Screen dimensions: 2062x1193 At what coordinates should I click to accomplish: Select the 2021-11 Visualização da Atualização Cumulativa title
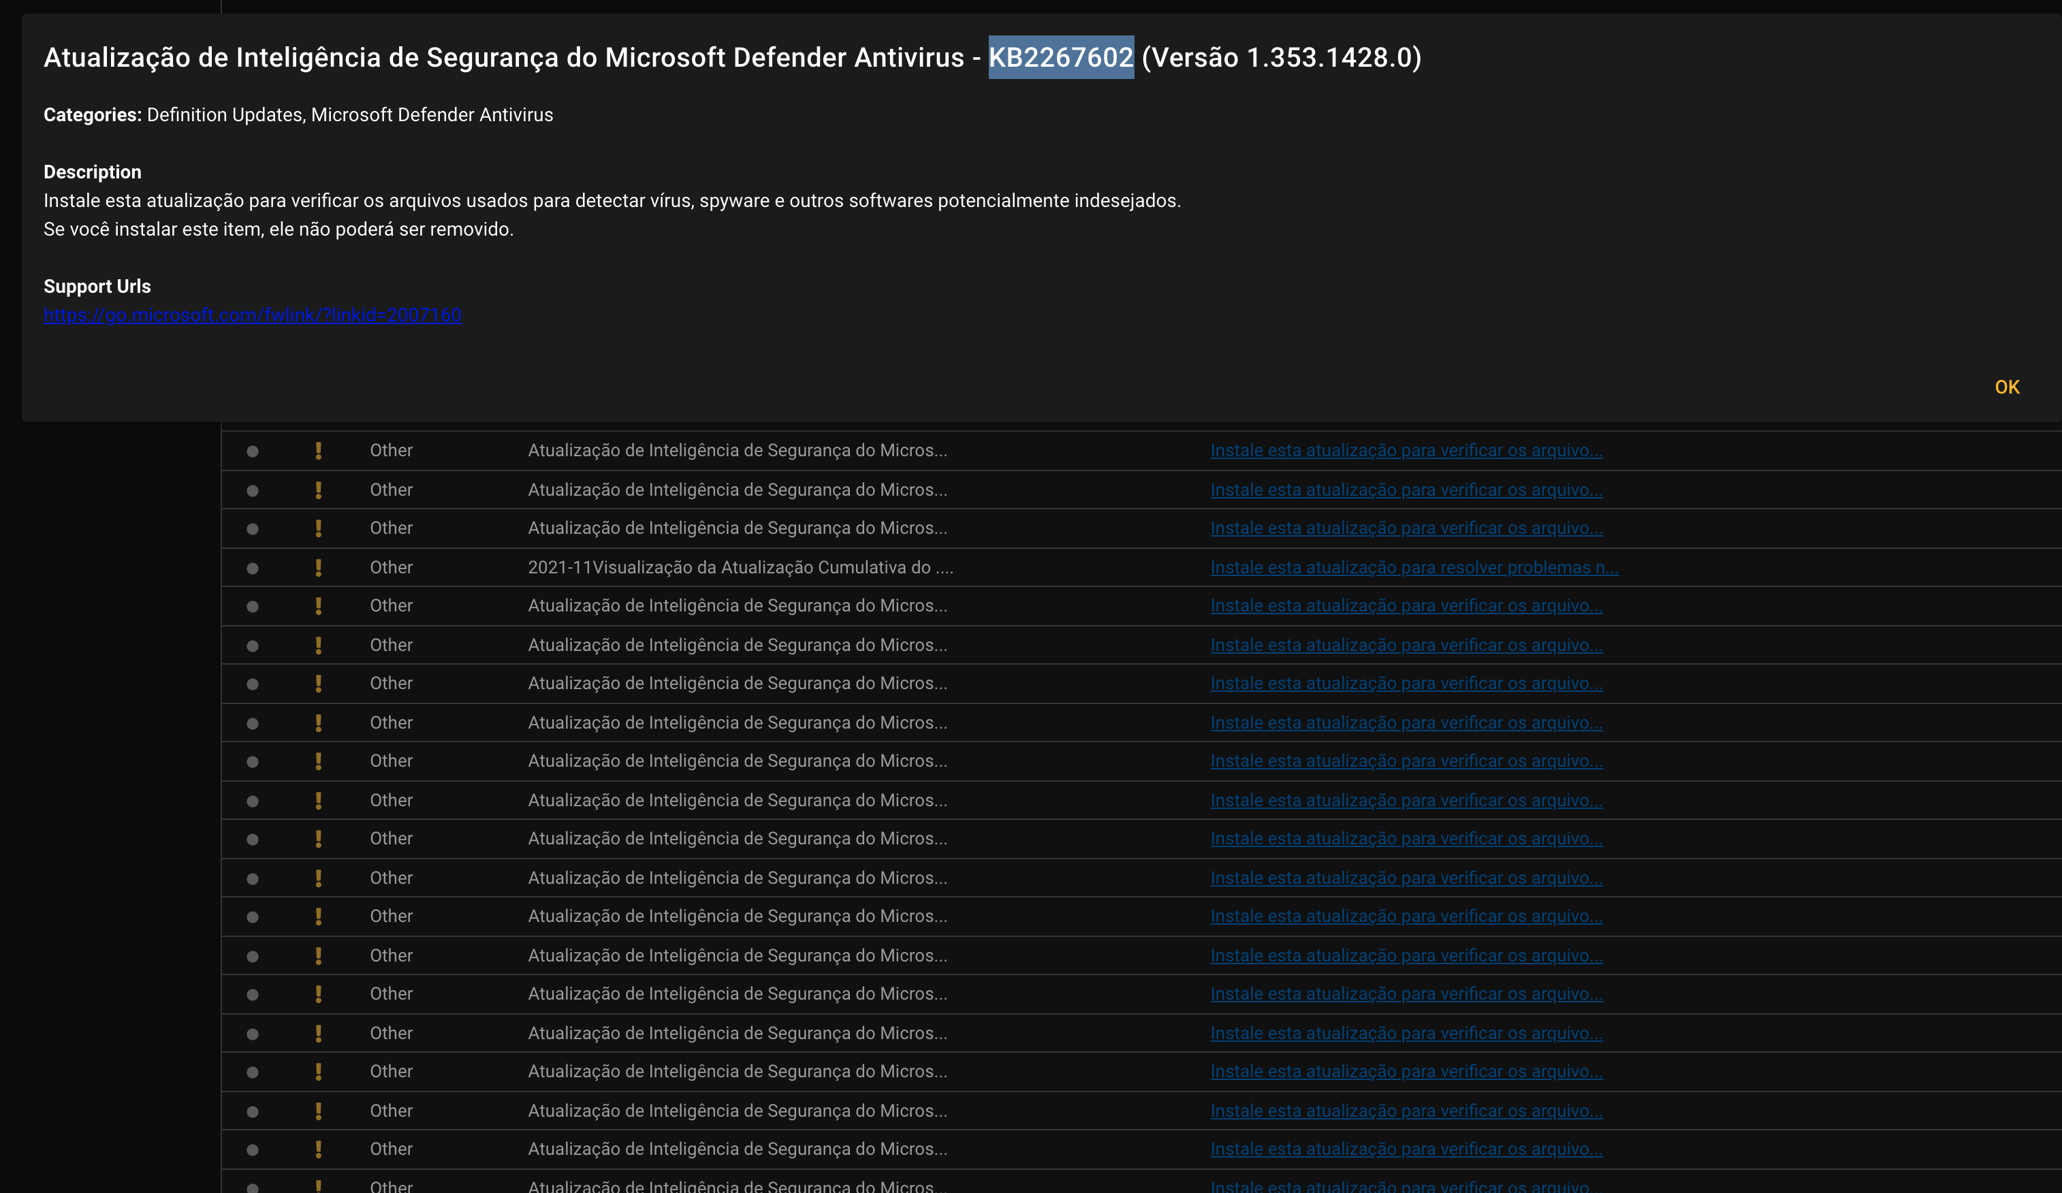740,567
